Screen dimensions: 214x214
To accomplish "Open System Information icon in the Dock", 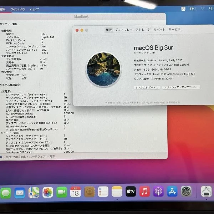I will pos(206,192).
